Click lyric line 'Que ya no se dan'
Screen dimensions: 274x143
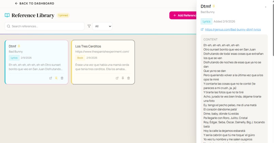tap(215, 71)
